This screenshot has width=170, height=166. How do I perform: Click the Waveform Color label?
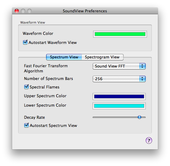point(38,33)
